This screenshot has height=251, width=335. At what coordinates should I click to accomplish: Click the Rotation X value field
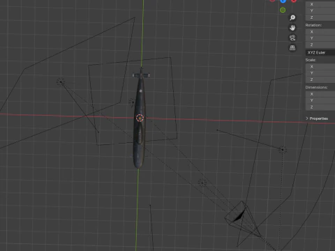pos(320,32)
